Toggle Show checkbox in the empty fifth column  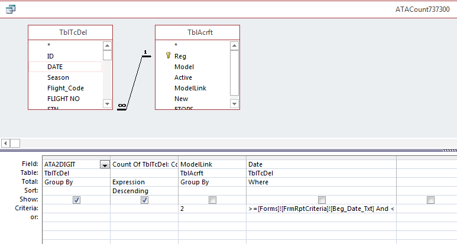[x=430, y=200]
